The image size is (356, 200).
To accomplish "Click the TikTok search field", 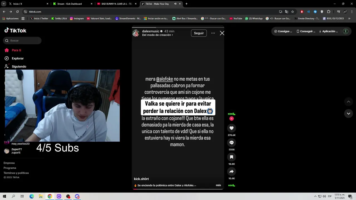I will coord(22,41).
